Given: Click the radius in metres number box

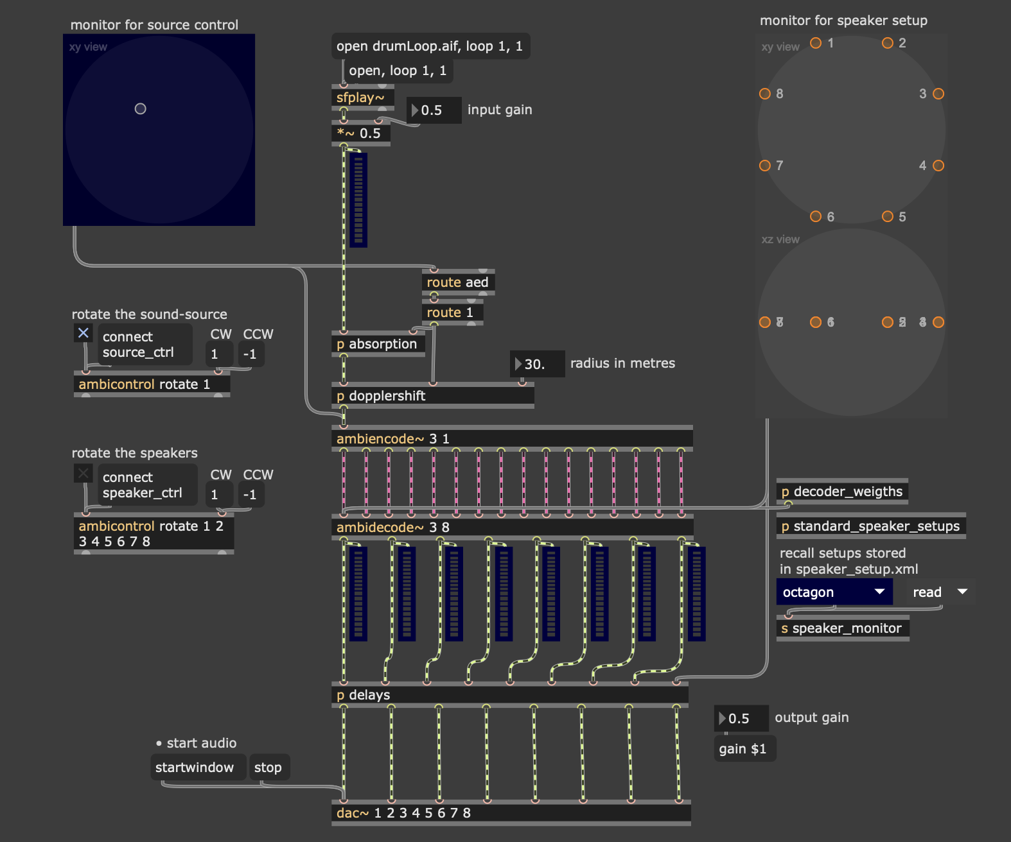Looking at the screenshot, I should tap(538, 364).
